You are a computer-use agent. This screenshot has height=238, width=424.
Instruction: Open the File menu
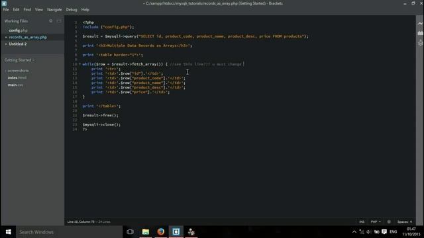6,9
